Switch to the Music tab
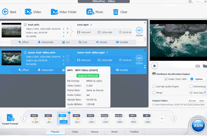The height and width of the screenshot is (136, 207). tap(114, 132)
